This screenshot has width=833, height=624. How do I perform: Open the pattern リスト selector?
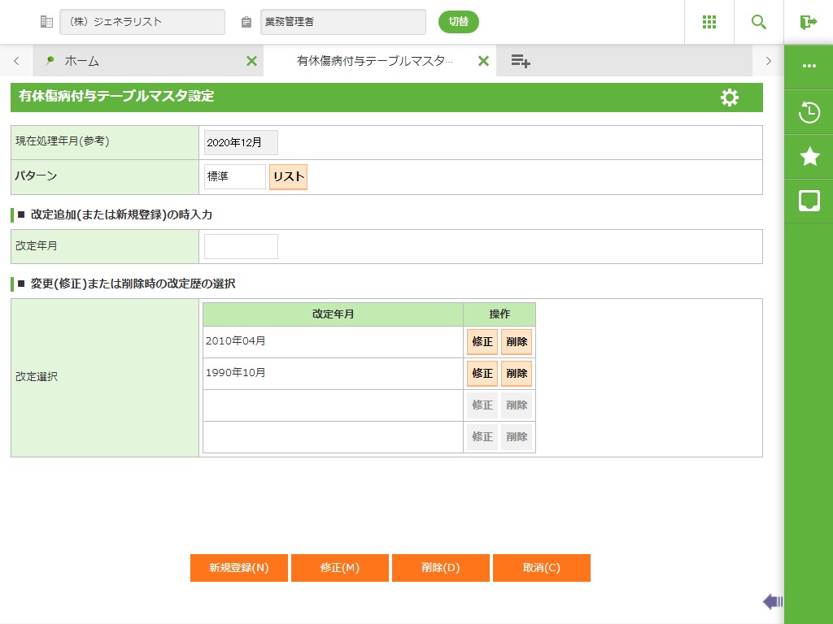(x=288, y=177)
